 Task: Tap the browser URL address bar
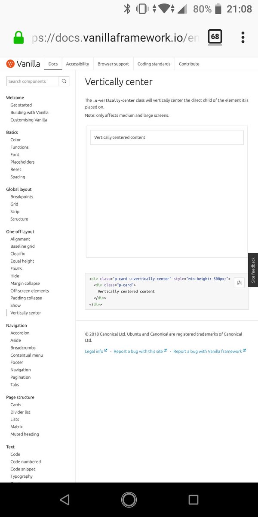click(116, 37)
